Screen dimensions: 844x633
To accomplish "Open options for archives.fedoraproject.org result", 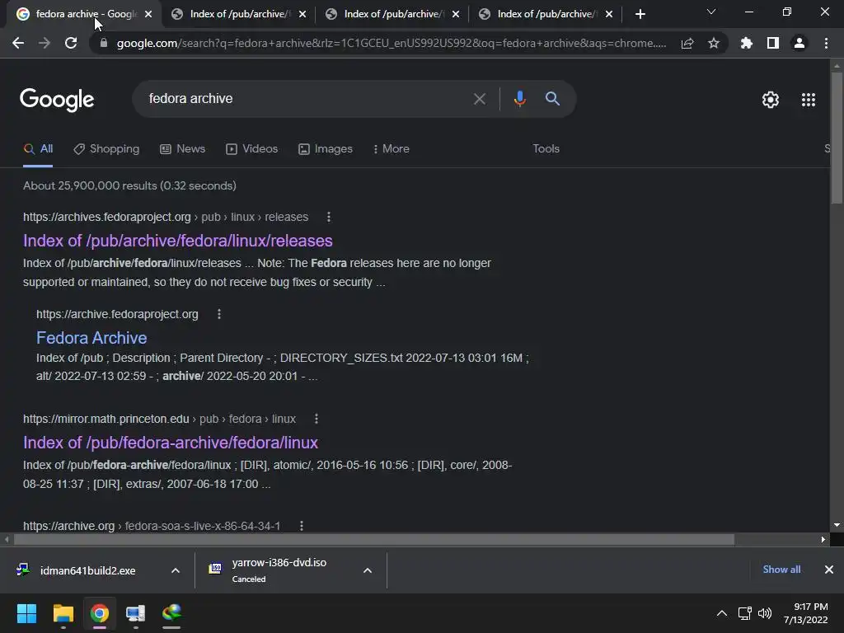I will tap(328, 217).
